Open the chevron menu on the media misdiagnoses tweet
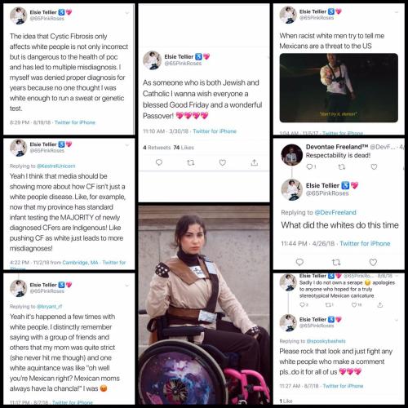This screenshot has width=408, height=408. click(x=127, y=145)
